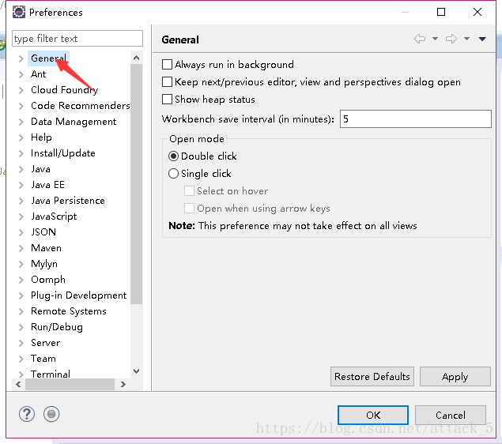502x444 pixels.
Task: Select JSON preferences category
Action: (x=43, y=232)
